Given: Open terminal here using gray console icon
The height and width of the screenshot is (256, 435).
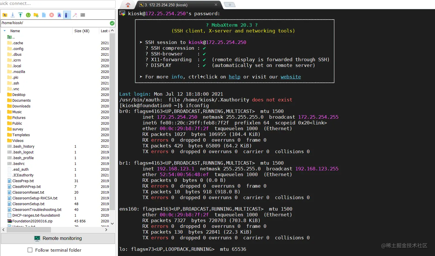Looking at the screenshot, I should point(83,15).
